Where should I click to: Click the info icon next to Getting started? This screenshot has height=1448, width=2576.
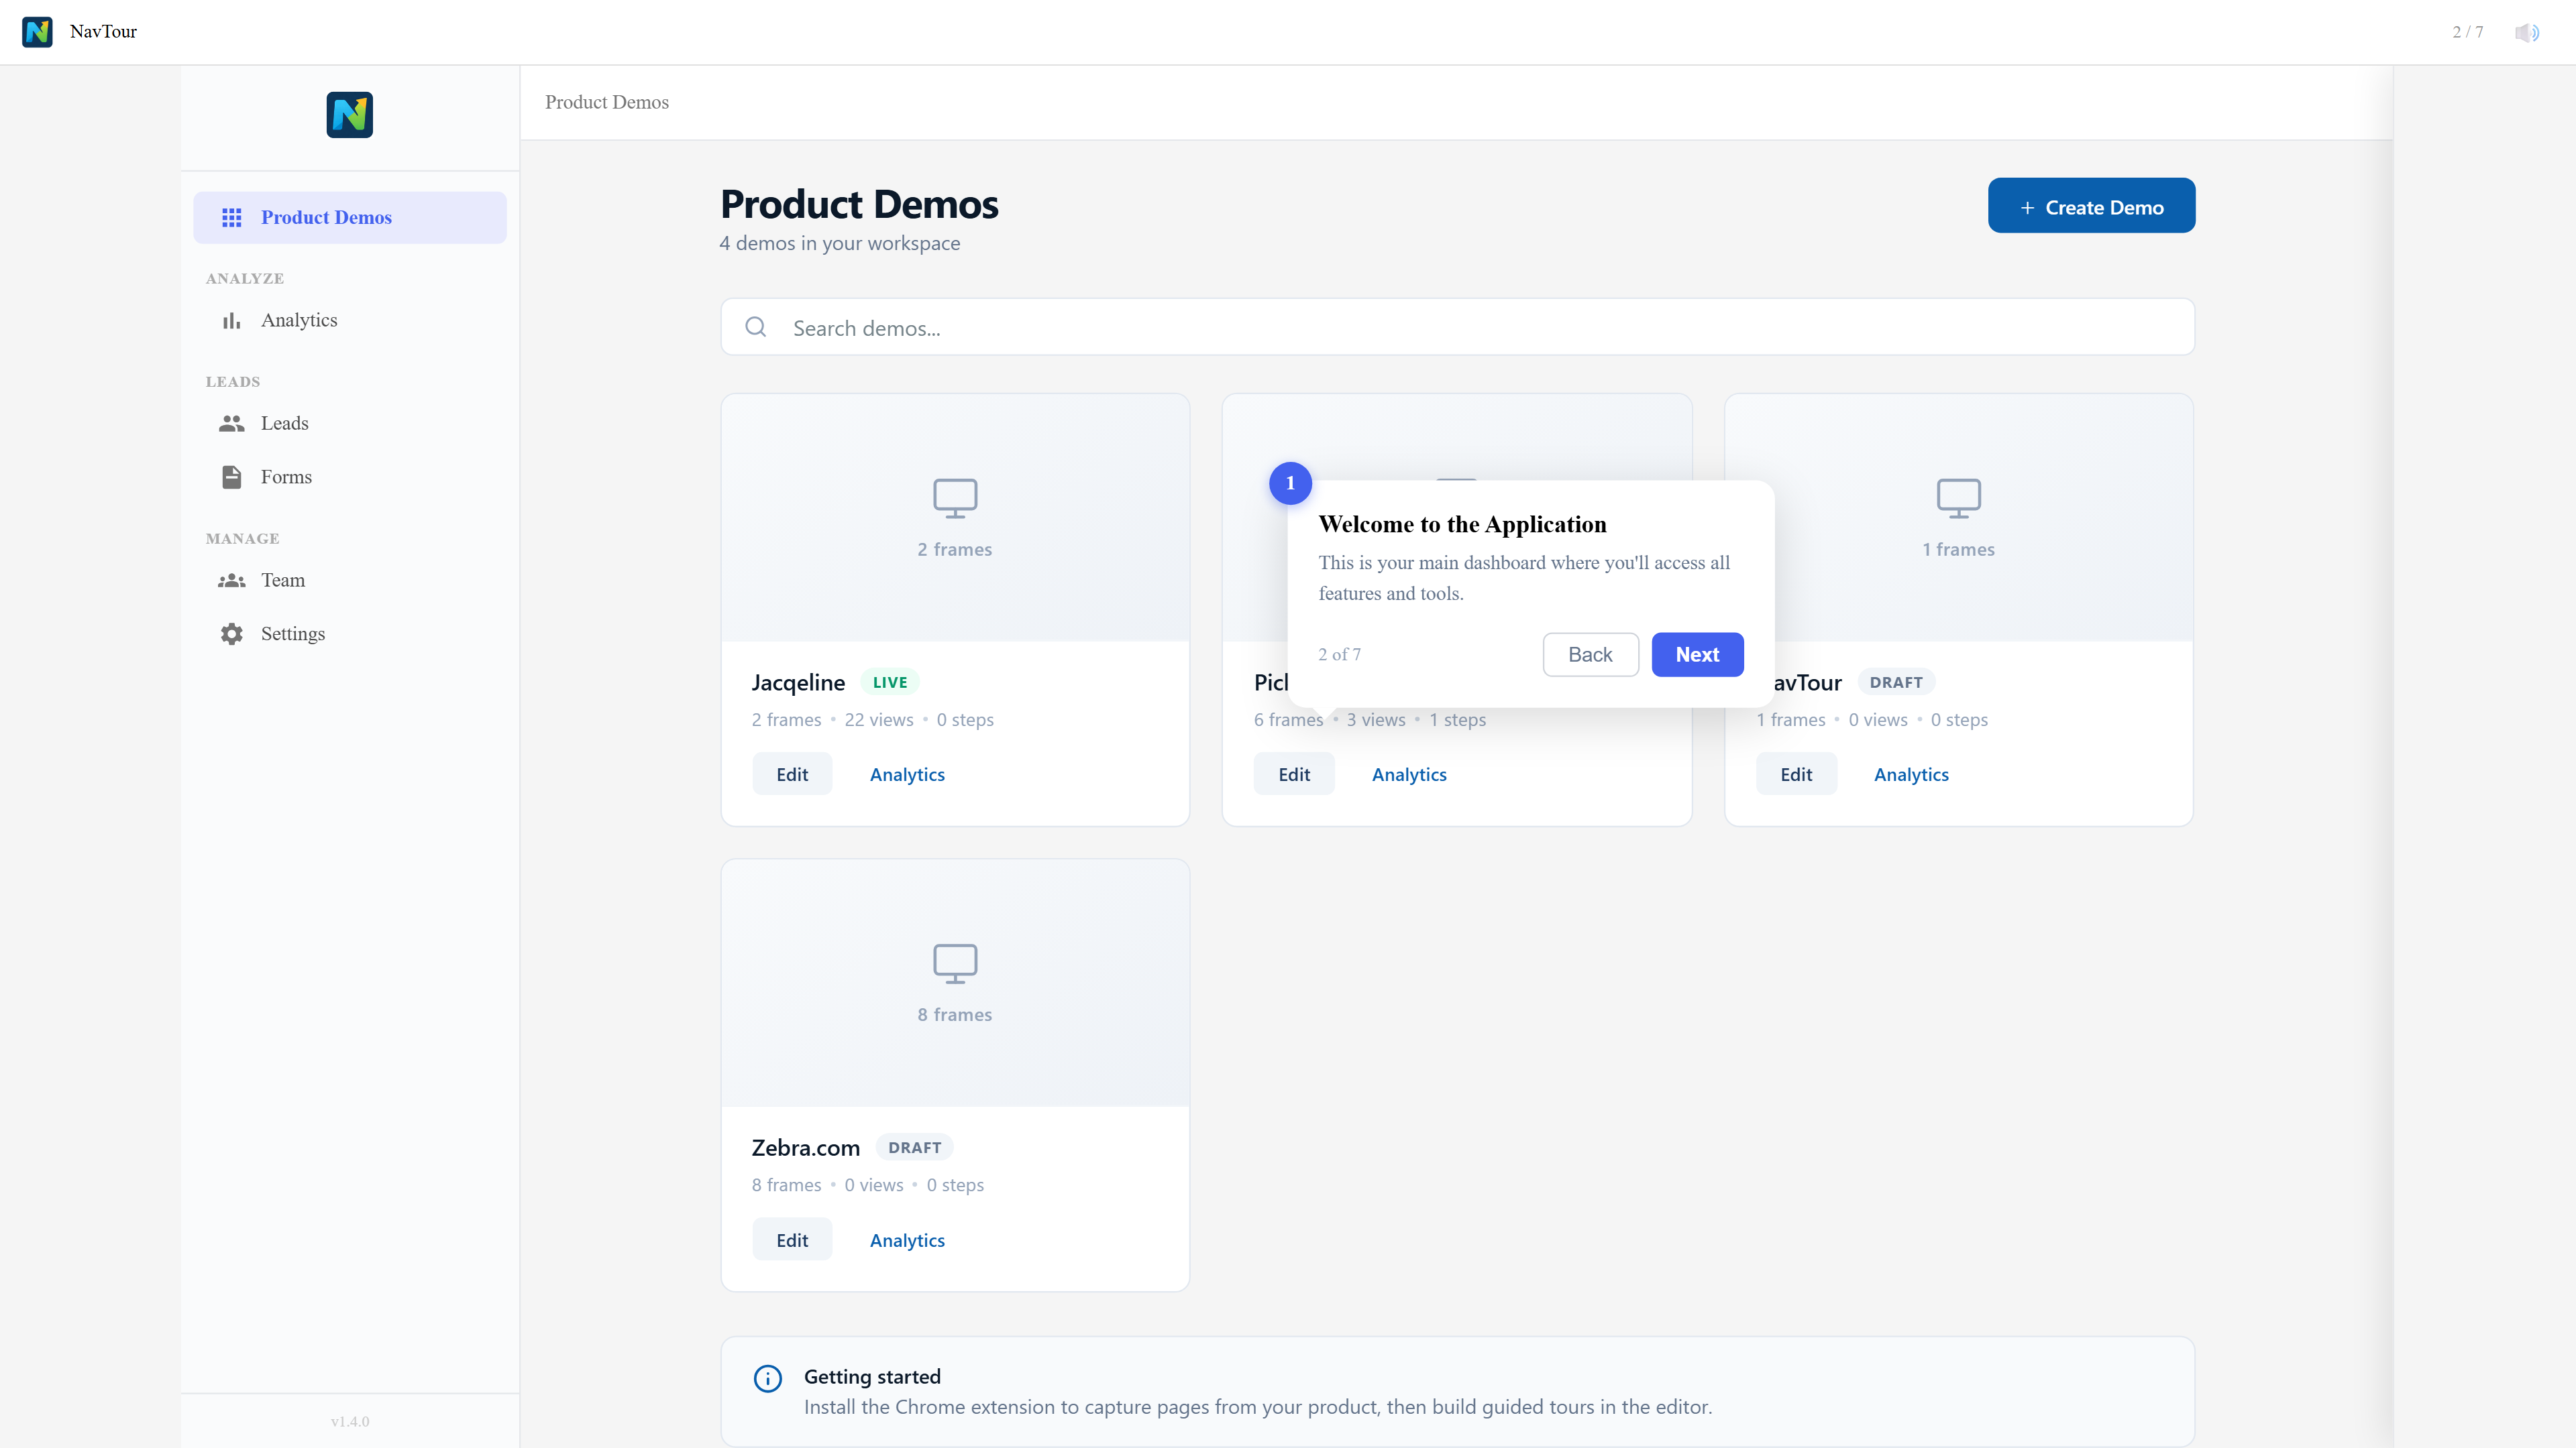coord(767,1377)
